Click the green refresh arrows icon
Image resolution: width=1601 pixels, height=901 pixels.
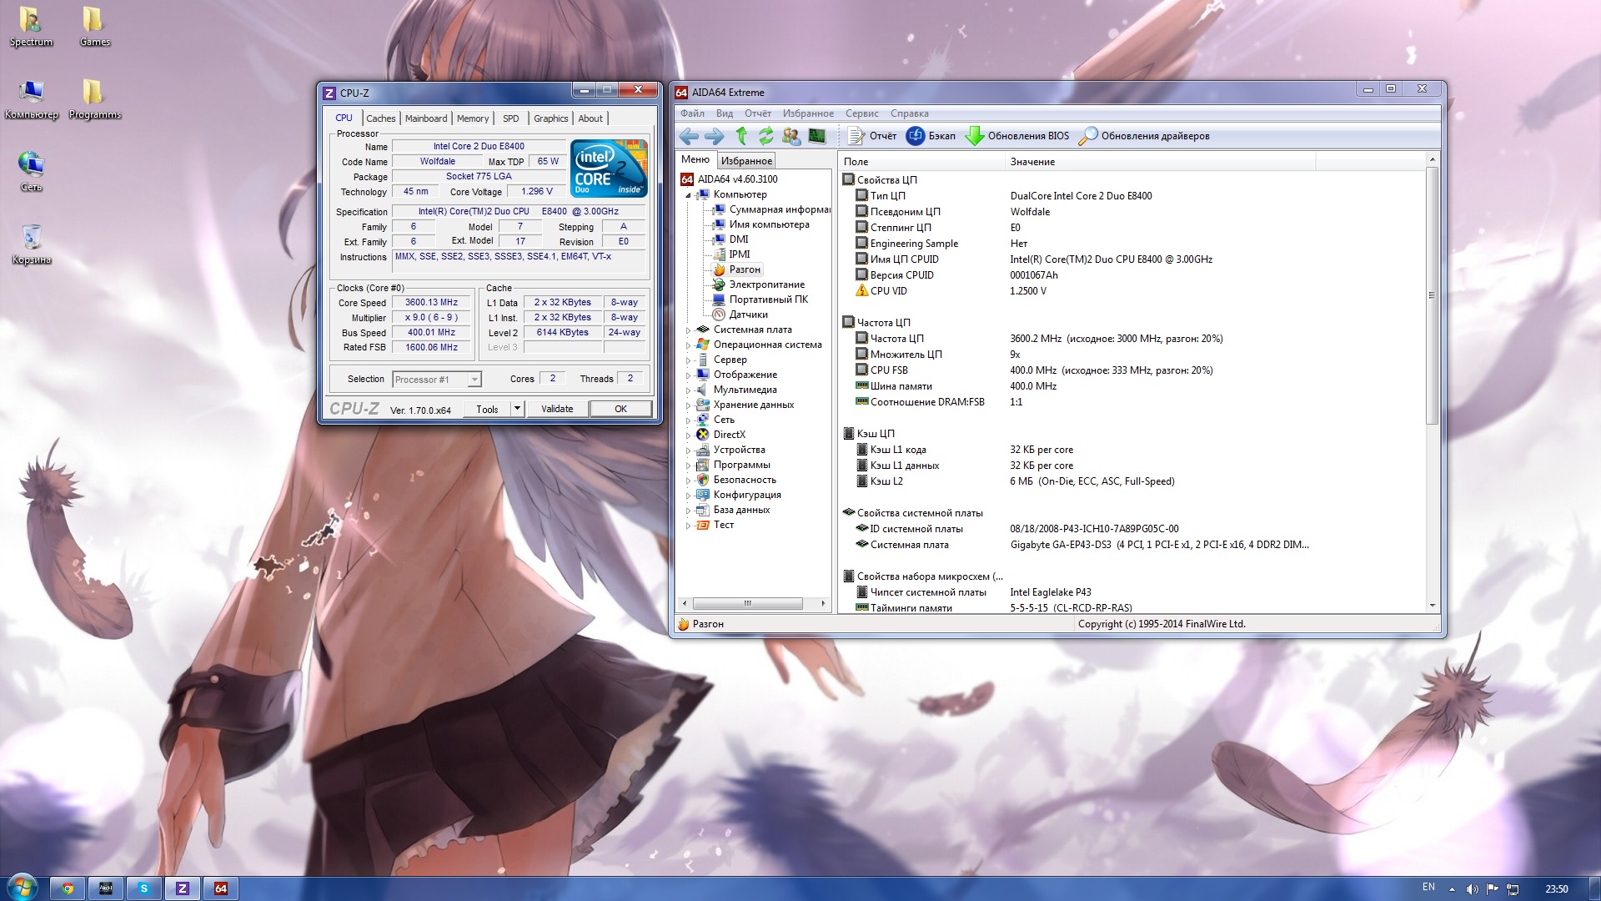pyautogui.click(x=765, y=136)
